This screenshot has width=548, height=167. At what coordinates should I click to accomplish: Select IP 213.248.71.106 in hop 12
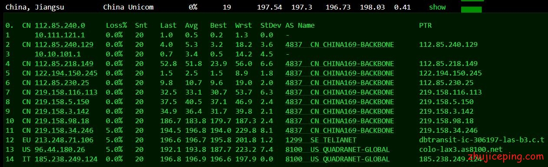(64, 140)
